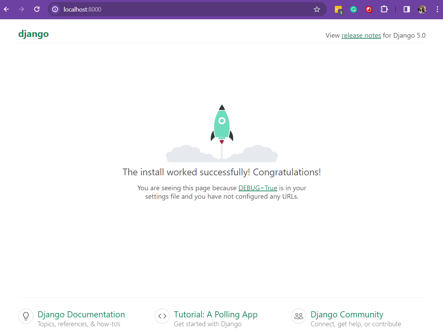Click the yellow extension with notification badge
Viewport: 443px width, 334px height.
point(338,9)
